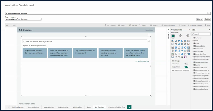Expand the Escalated Status table

pyautogui.click(x=192, y=46)
